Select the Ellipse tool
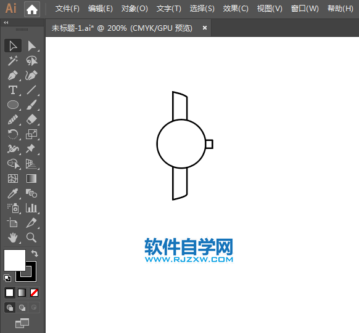Viewport: 359px width, 333px height. pyautogui.click(x=13, y=105)
